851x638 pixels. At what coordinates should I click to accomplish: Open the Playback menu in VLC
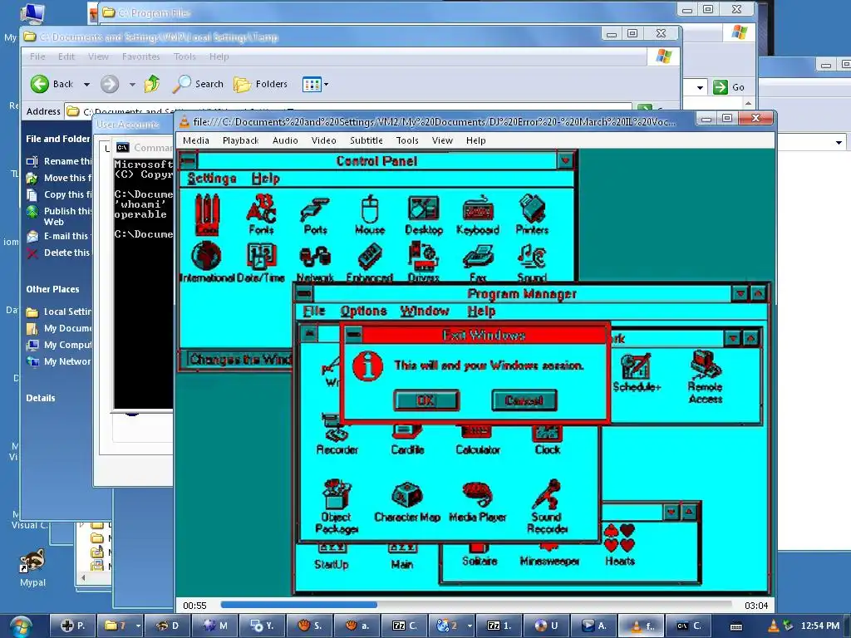[x=240, y=140]
